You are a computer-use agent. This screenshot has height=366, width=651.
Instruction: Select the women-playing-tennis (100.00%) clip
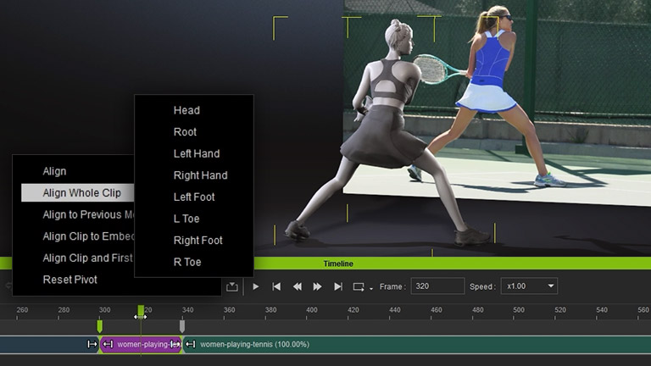click(254, 345)
